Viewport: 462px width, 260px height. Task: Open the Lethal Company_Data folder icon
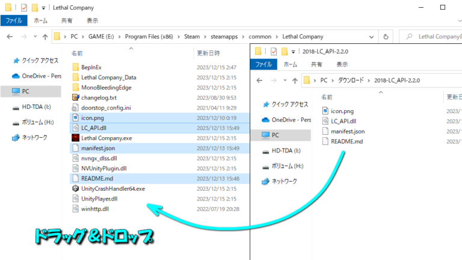[x=76, y=77]
